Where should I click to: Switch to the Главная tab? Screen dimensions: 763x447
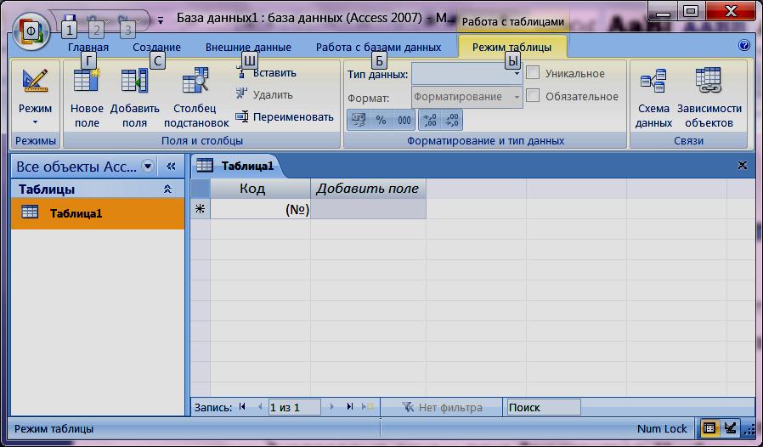coord(88,48)
